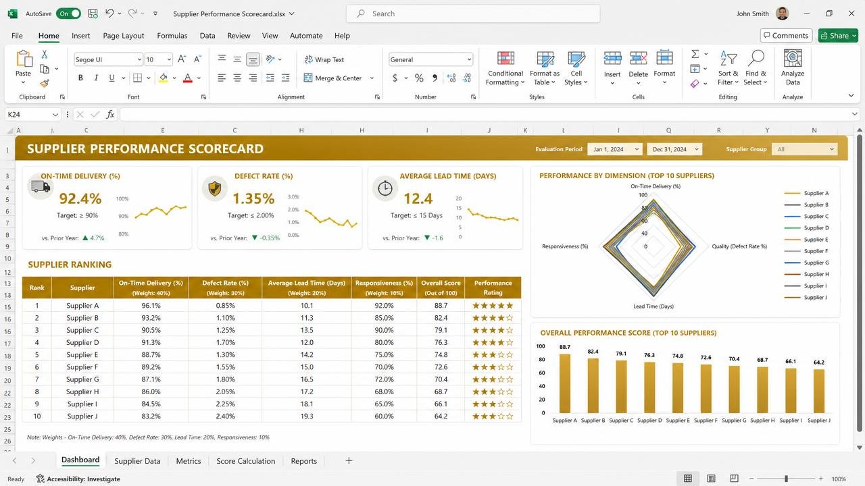Switch to Score Calculation sheet tab
The width and height of the screenshot is (865, 486).
246,461
